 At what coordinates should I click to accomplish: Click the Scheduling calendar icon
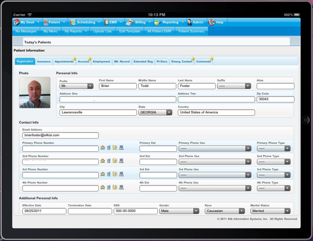coord(73,22)
